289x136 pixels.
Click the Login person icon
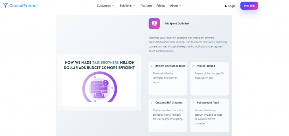point(225,6)
